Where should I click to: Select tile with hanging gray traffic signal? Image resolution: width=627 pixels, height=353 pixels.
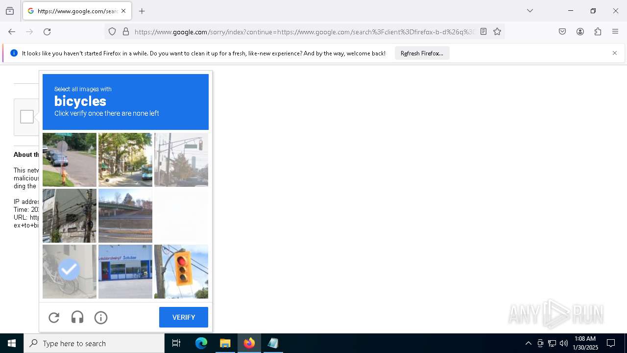pos(181,160)
